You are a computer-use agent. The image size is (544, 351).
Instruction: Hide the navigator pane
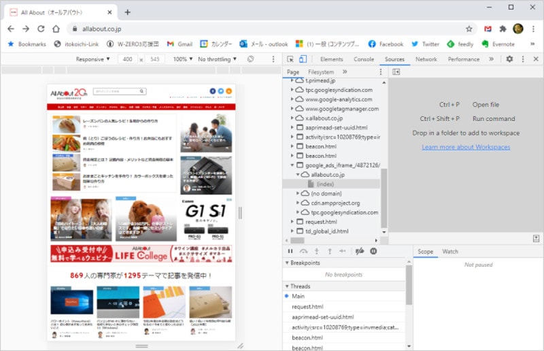click(x=396, y=72)
